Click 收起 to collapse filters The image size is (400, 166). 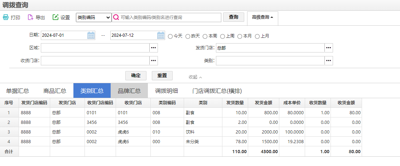196,77
